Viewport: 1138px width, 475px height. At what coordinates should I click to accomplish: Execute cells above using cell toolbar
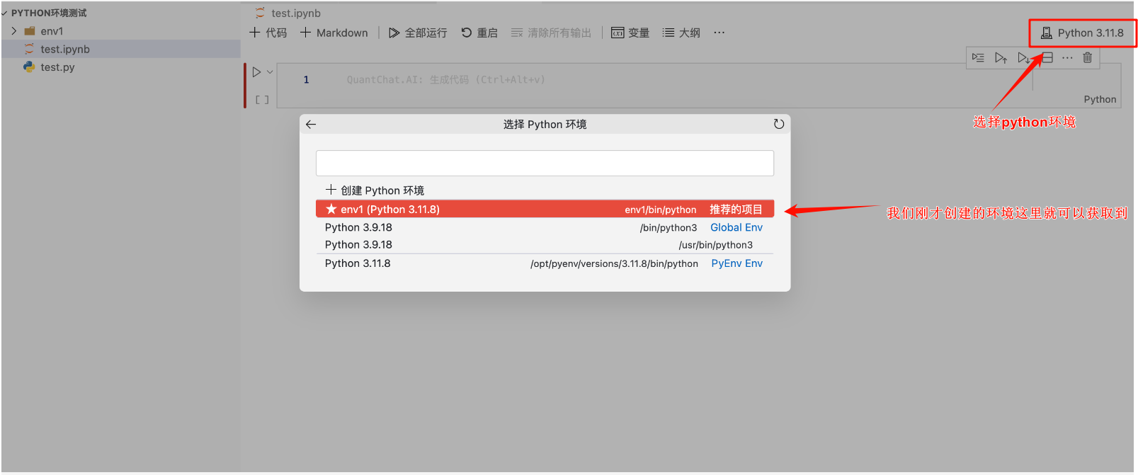[1000, 58]
